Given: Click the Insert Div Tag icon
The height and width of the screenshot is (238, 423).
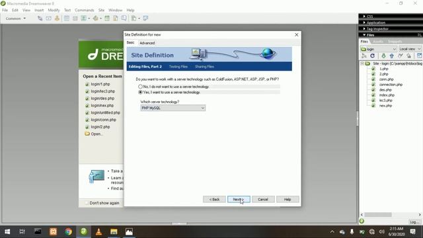Looking at the screenshot, I should [75, 19].
